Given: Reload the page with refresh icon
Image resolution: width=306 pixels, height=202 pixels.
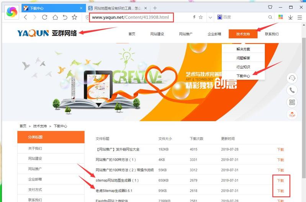Looking at the screenshot, I should pos(45,17).
